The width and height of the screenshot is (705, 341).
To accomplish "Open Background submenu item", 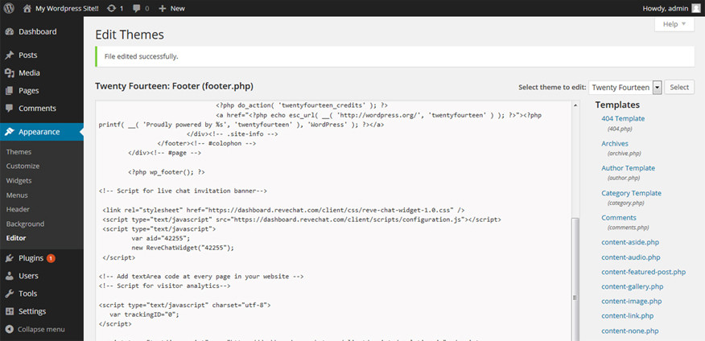I will pyautogui.click(x=25, y=224).
